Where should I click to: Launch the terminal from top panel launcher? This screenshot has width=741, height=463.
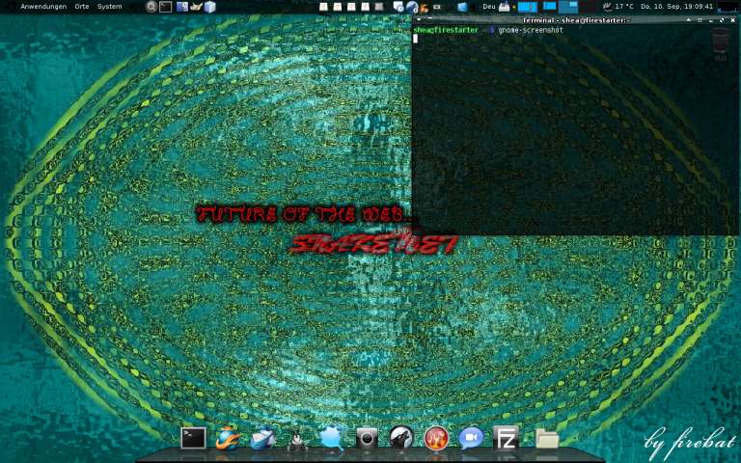pyautogui.click(x=165, y=7)
